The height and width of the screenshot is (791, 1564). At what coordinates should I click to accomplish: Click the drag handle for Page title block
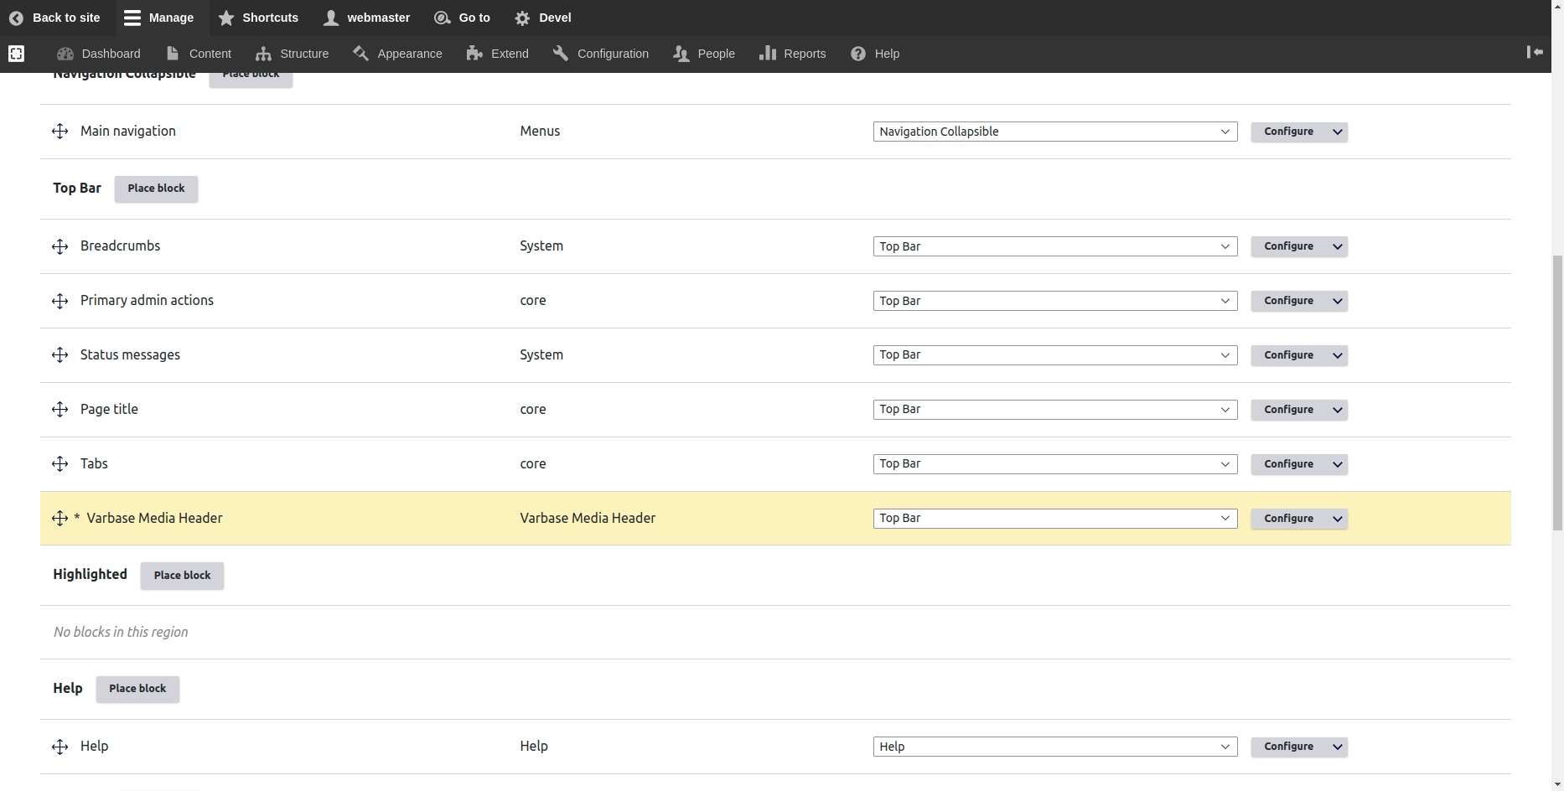(x=60, y=410)
